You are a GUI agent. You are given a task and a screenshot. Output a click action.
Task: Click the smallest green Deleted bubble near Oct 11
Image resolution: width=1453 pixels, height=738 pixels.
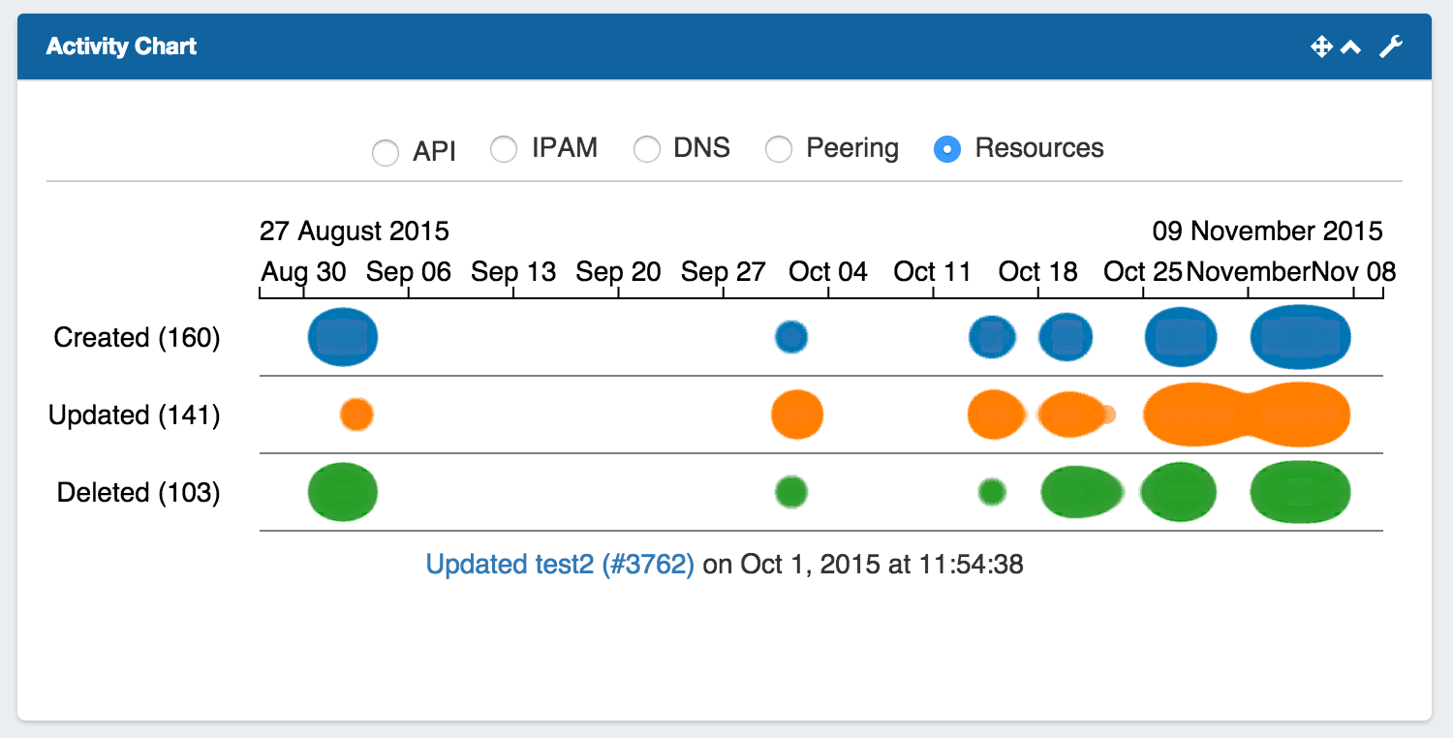pos(991,492)
